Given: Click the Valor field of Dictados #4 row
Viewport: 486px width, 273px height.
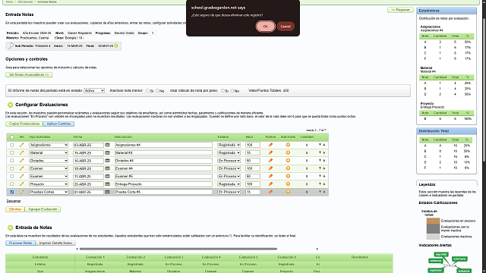Looking at the screenshot, I should (x=253, y=161).
